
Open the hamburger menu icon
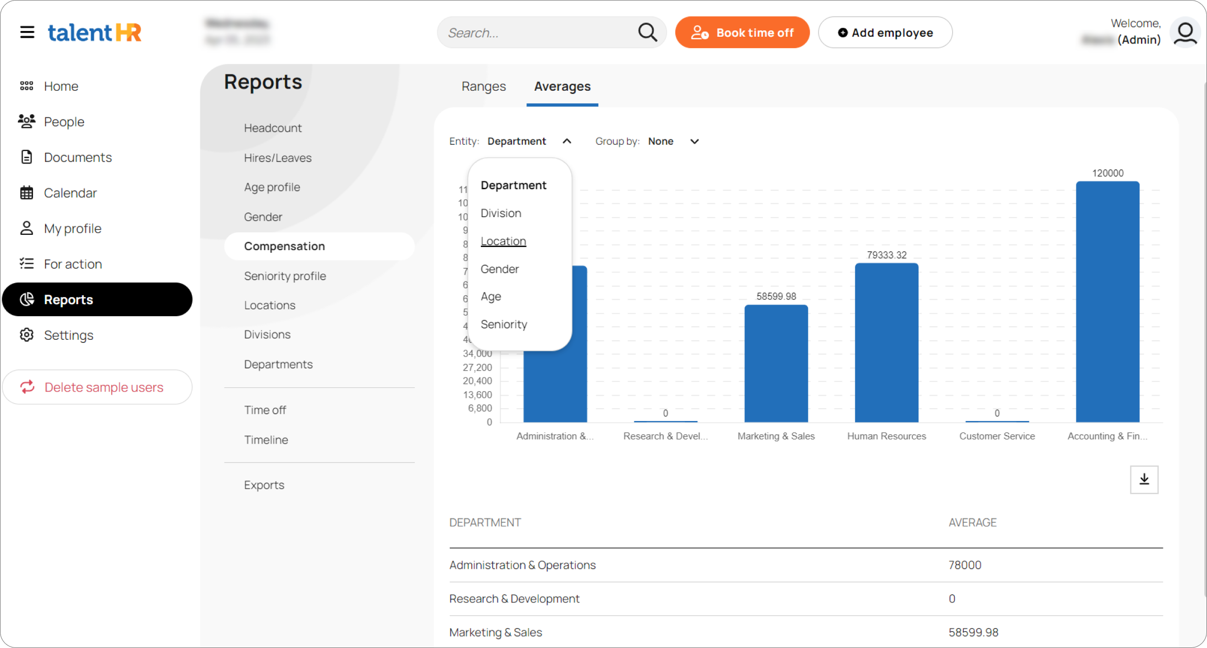pos(27,33)
